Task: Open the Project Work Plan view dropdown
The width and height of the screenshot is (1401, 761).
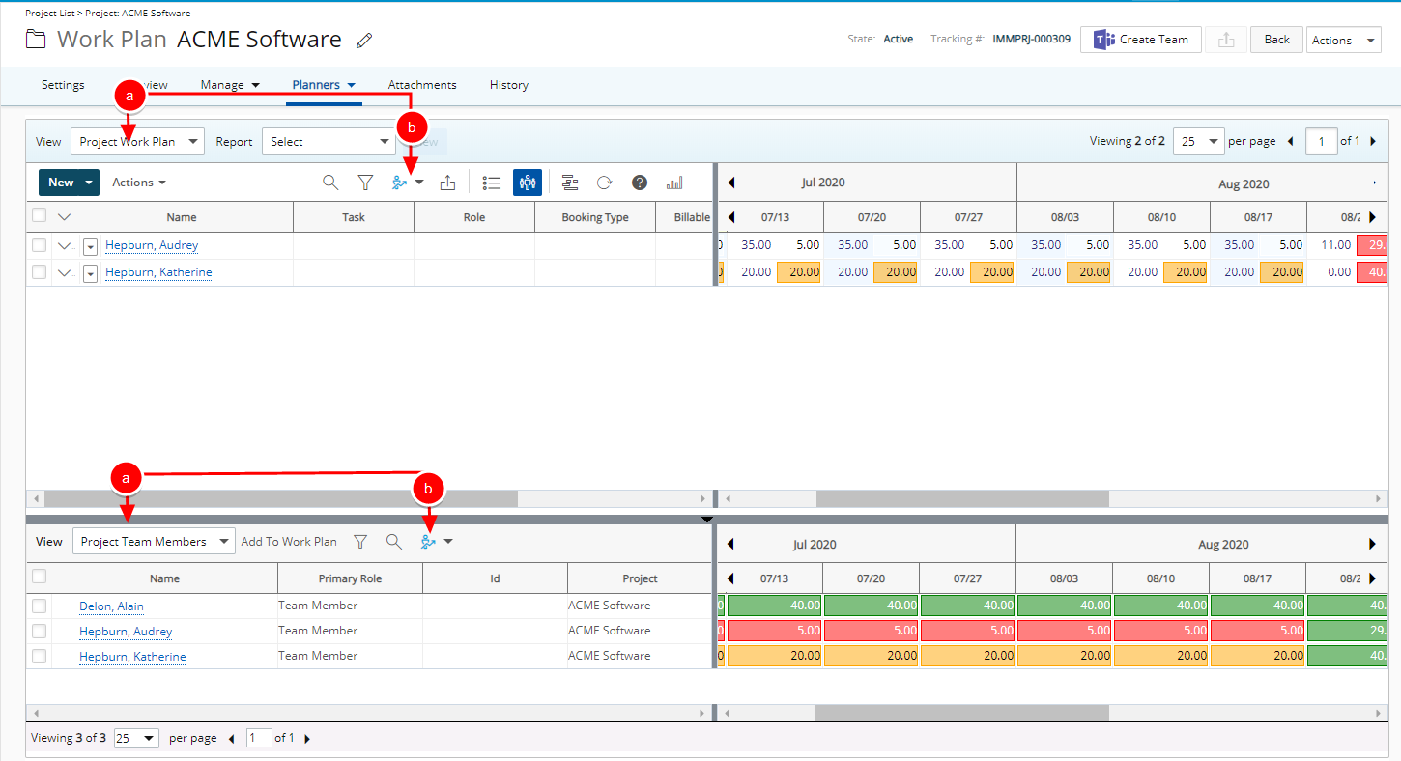Action: (137, 141)
